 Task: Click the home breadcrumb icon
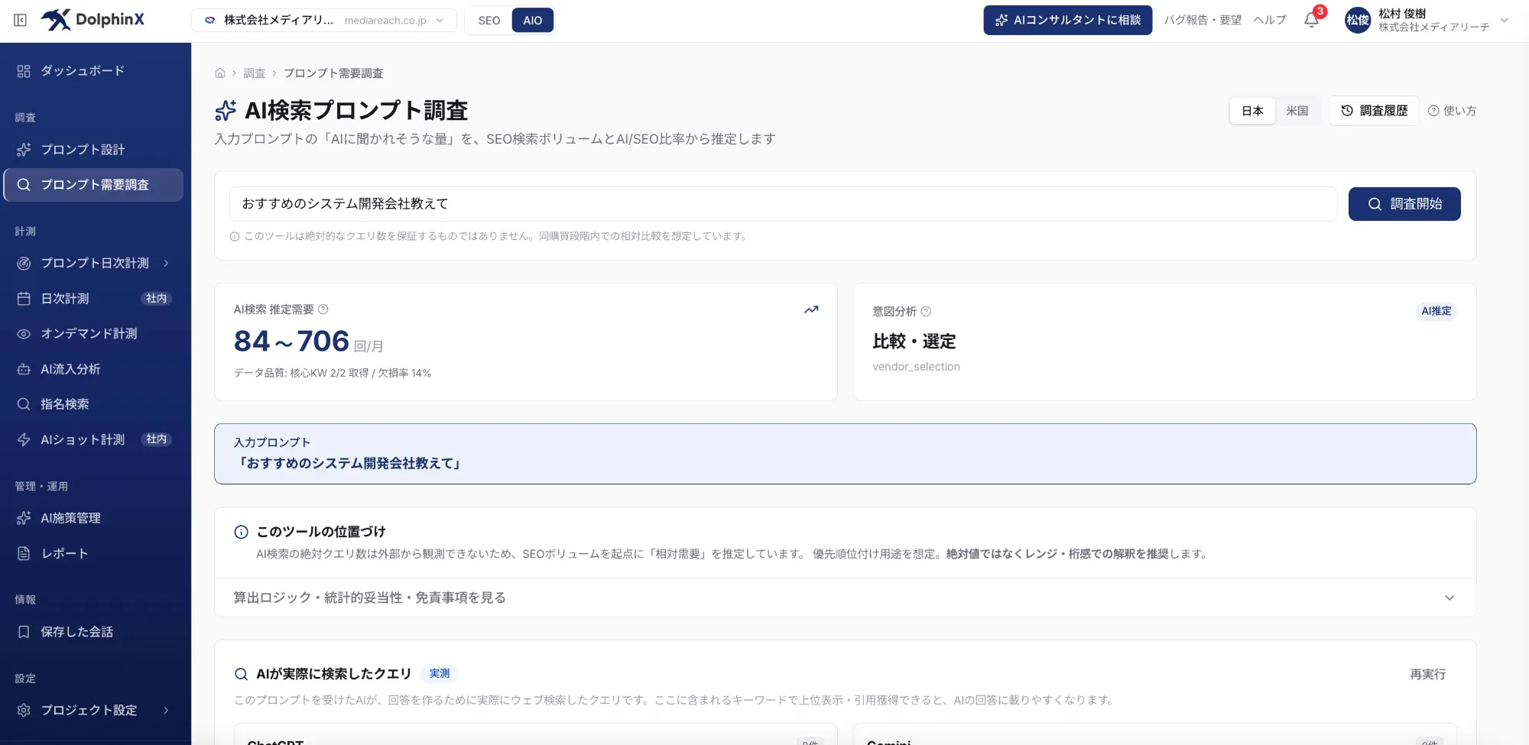[x=220, y=73]
